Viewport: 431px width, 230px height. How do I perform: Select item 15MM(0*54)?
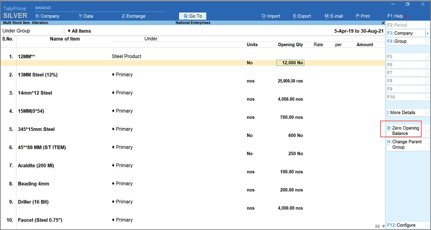point(31,111)
